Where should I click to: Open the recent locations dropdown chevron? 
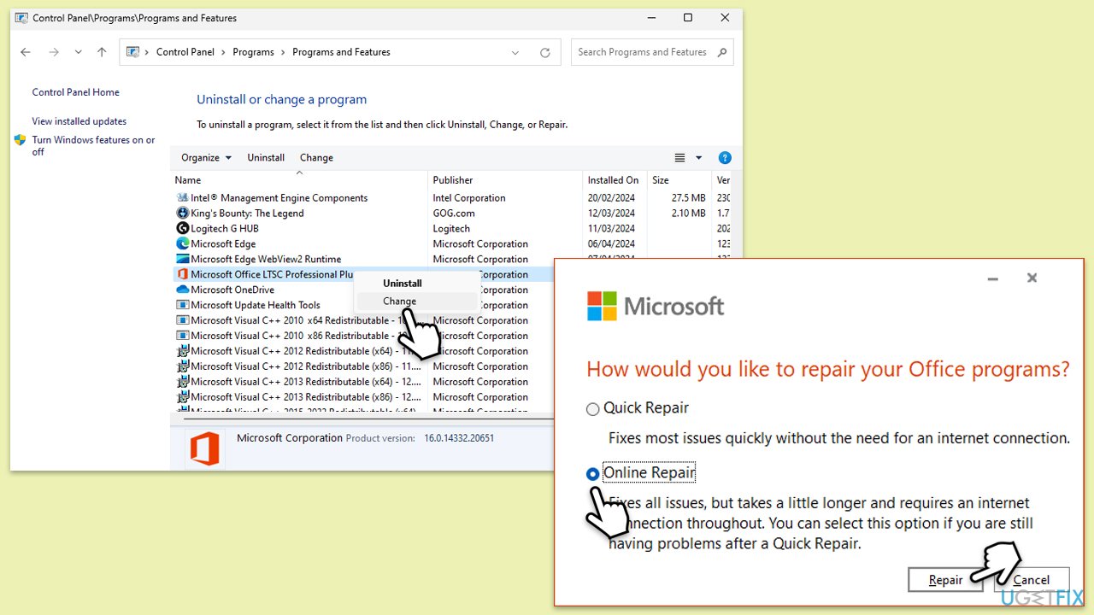click(78, 52)
